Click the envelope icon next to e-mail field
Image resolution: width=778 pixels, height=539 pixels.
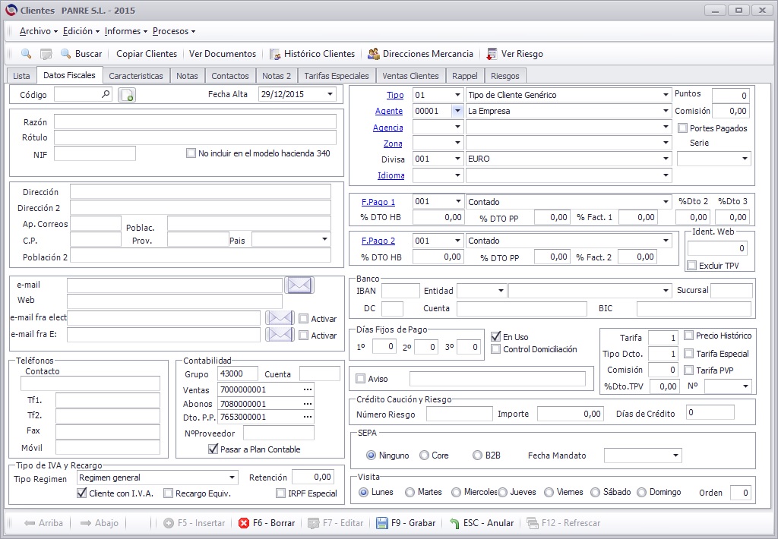pos(299,285)
